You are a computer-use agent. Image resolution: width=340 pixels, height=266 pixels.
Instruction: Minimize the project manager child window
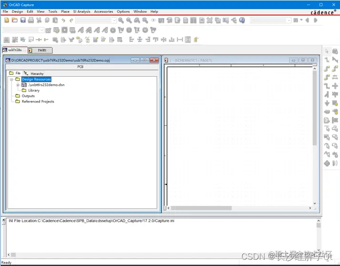(x=135, y=60)
